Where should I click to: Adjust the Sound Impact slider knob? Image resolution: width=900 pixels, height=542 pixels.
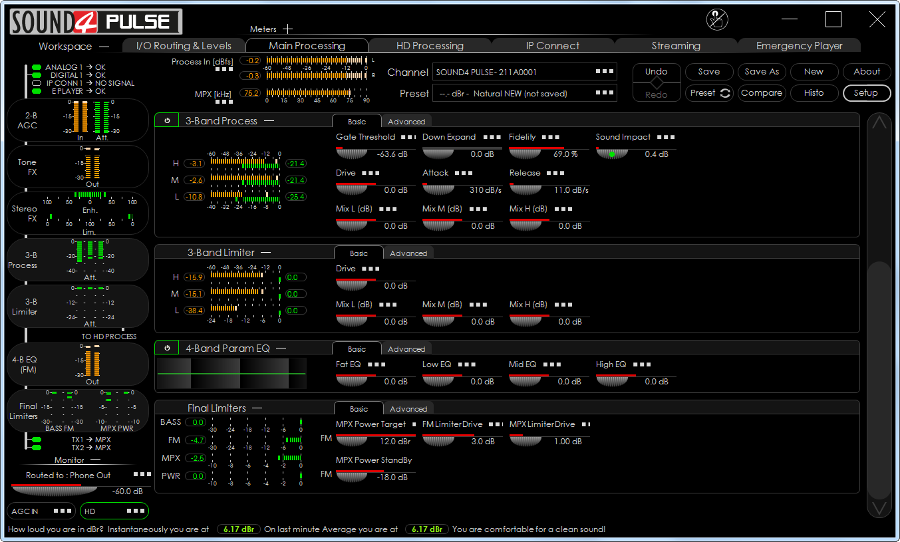[611, 154]
